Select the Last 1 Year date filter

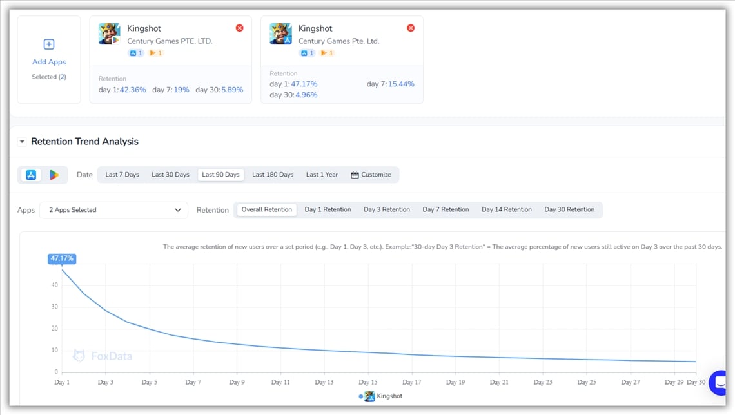pyautogui.click(x=321, y=174)
